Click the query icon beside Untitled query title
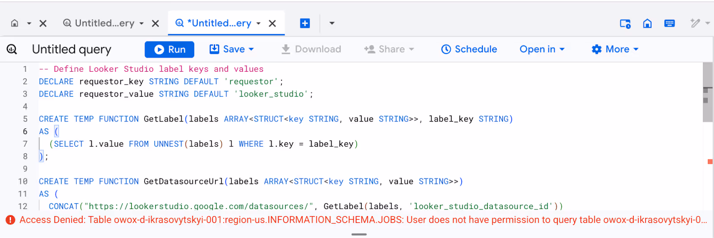The height and width of the screenshot is (238, 714). pyautogui.click(x=12, y=49)
